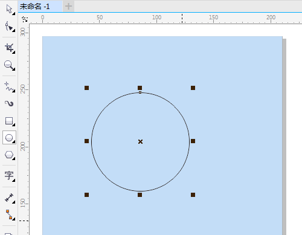Select the Ellipse tool
302x235 pixels.
[x=9, y=138]
